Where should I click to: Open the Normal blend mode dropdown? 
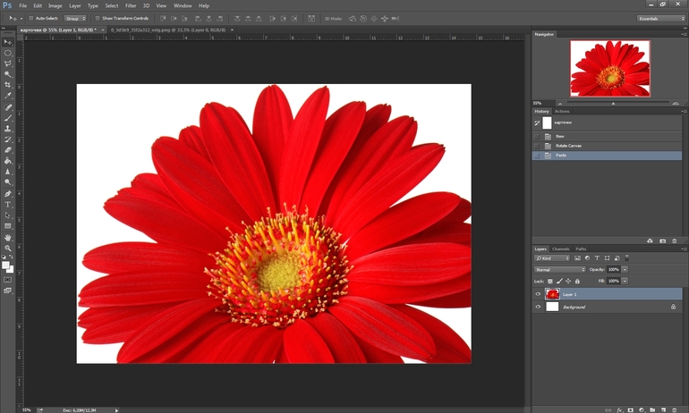pyautogui.click(x=560, y=269)
